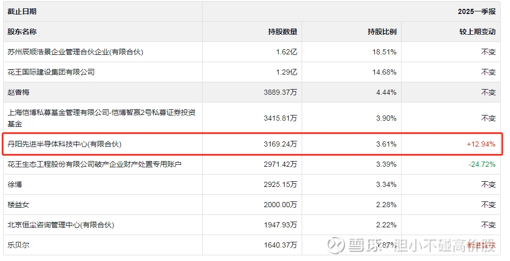Open 北京恒尘咨询管理中心(有限合伙) entry
Viewport: 510px width, 261px height.
click(61, 225)
